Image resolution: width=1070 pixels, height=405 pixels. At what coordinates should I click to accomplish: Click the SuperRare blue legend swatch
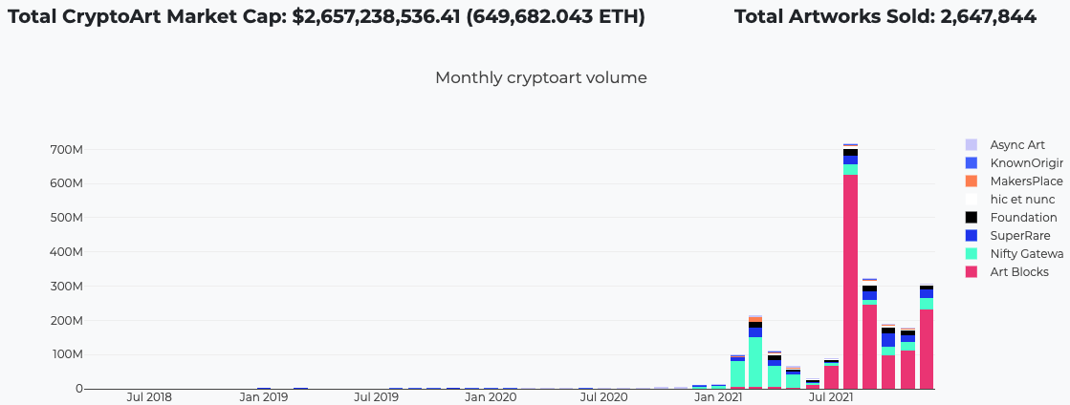(x=972, y=236)
